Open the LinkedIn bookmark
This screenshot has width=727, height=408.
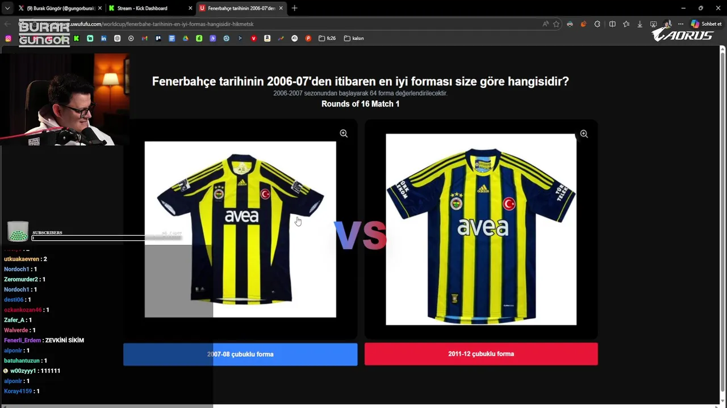pos(103,39)
